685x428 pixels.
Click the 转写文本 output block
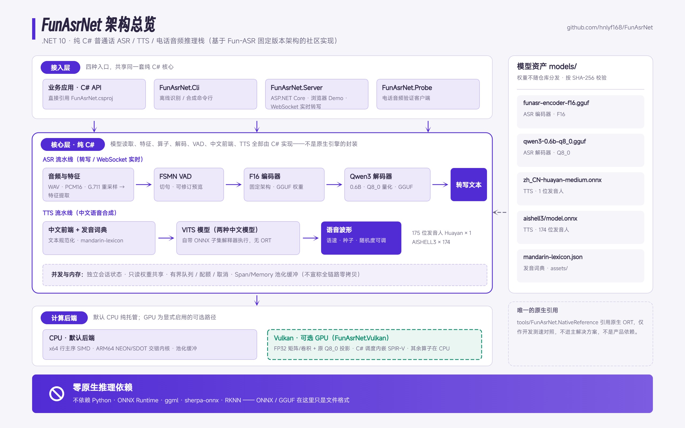pyautogui.click(x=469, y=185)
